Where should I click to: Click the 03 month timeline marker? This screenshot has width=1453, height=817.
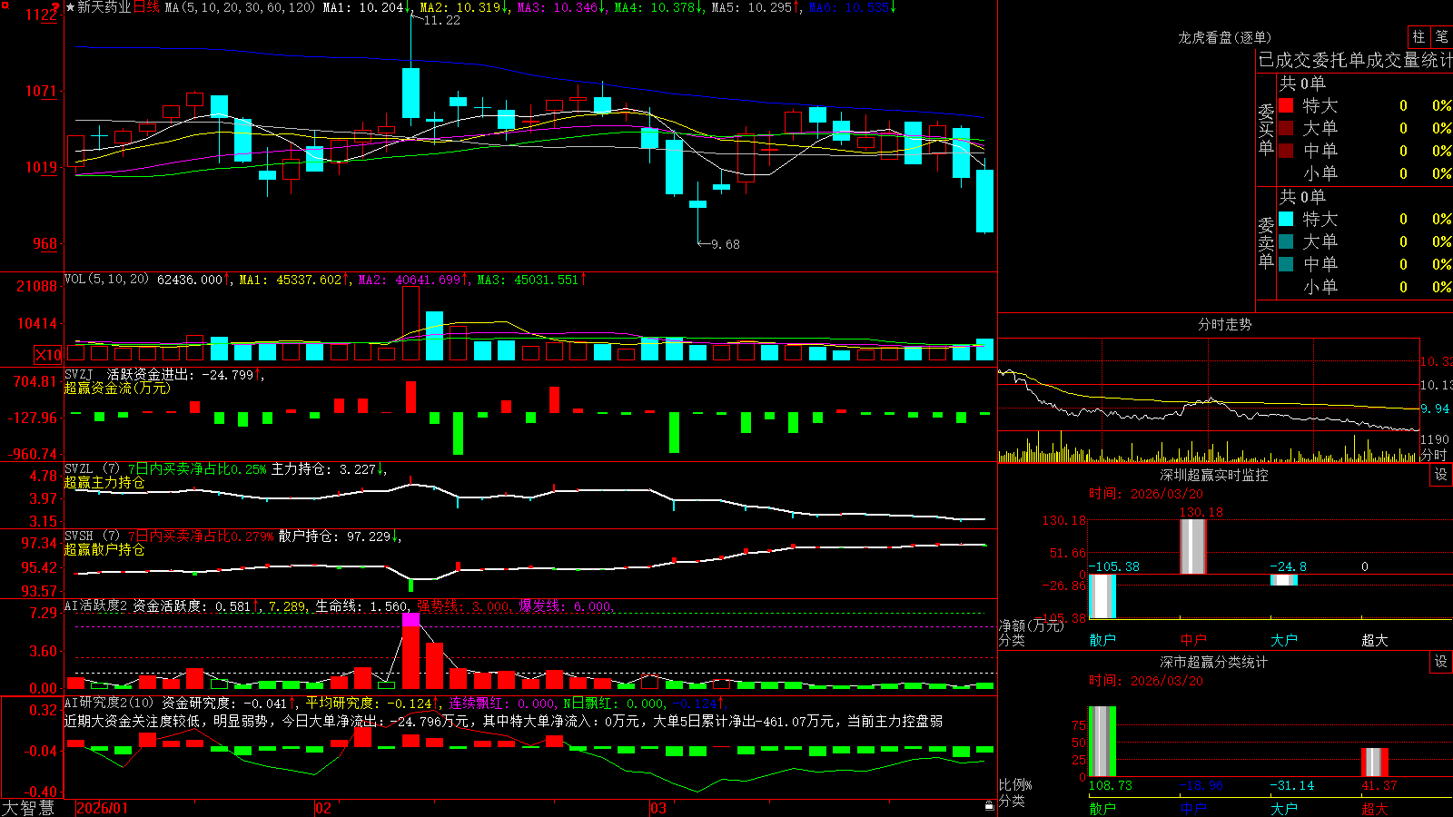point(658,808)
